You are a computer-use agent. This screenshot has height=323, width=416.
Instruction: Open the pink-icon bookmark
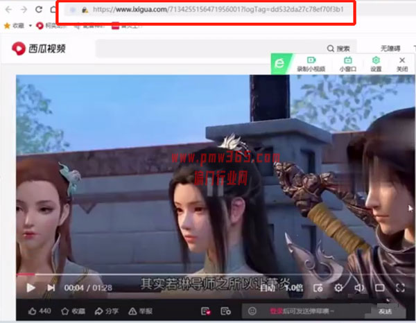127,26
